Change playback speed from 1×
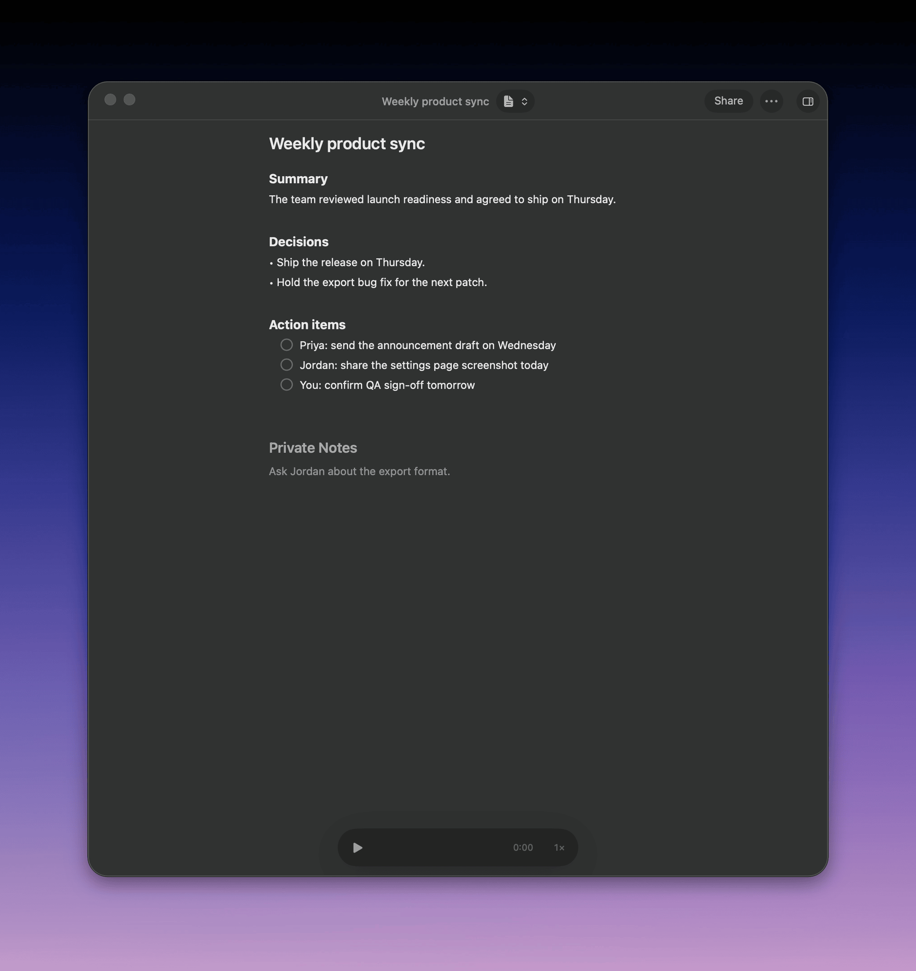916x971 pixels. point(560,848)
